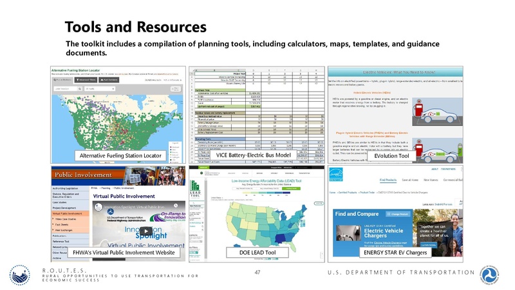Click the FHWA logo in video frame
Viewport: 515px width, 290px height.
pos(111,211)
